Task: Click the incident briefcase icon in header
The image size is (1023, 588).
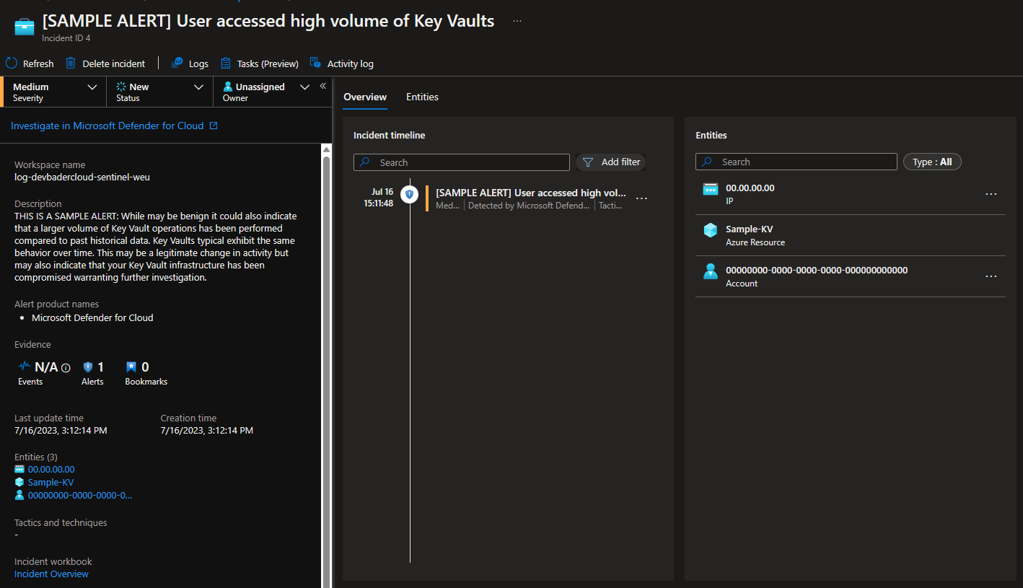Action: click(25, 27)
